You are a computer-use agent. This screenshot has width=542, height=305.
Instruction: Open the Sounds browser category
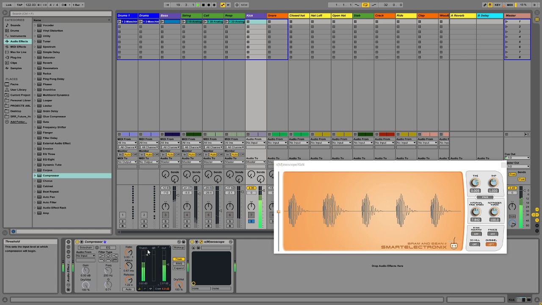tap(15, 25)
